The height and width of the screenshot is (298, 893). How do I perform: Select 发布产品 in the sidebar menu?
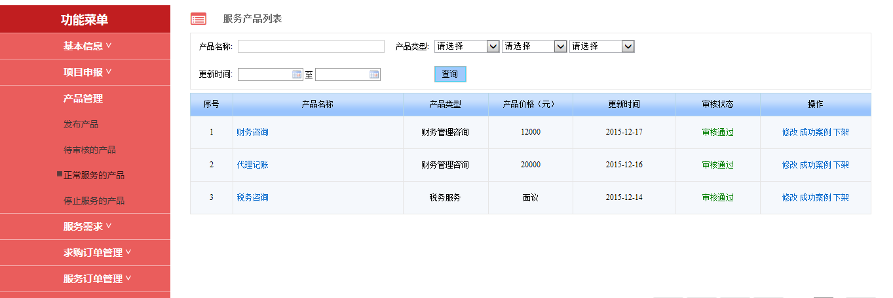click(81, 124)
